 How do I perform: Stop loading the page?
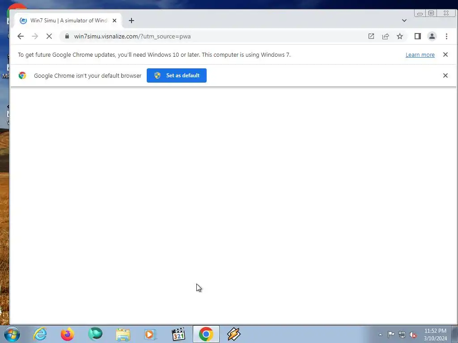[x=49, y=37]
